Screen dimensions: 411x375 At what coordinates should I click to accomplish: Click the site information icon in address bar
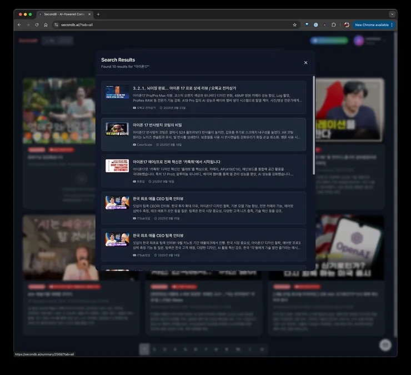[x=56, y=25]
